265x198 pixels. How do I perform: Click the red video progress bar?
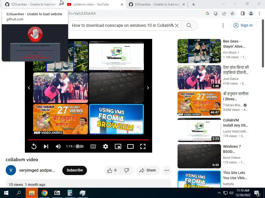pos(89,140)
